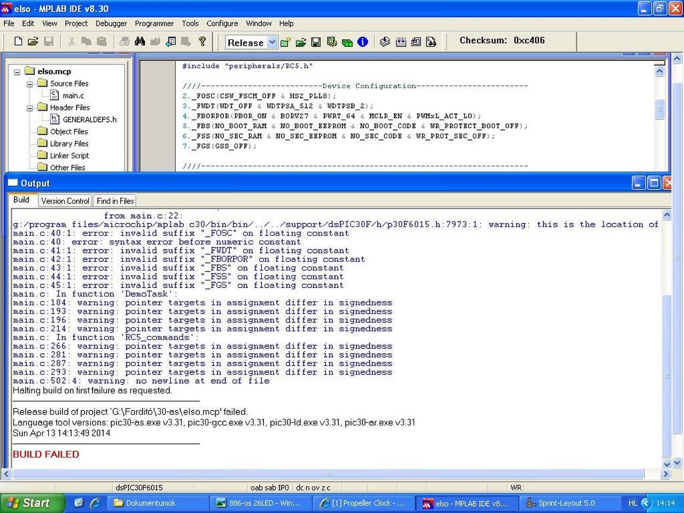Switch to 886-os 26LED taskbar window
Viewport: 684px width, 513px height.
261,503
